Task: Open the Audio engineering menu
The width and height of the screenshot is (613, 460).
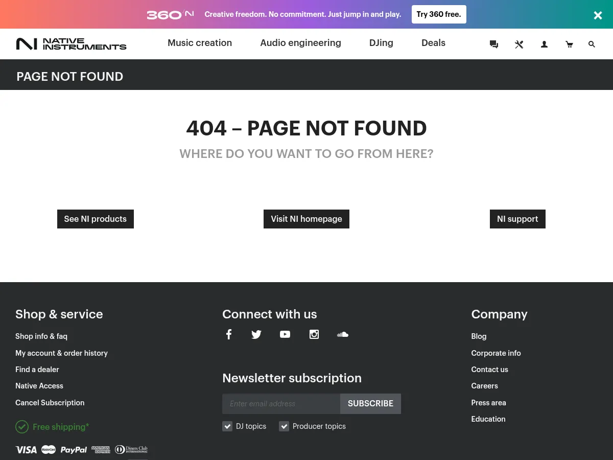Action: 300,43
